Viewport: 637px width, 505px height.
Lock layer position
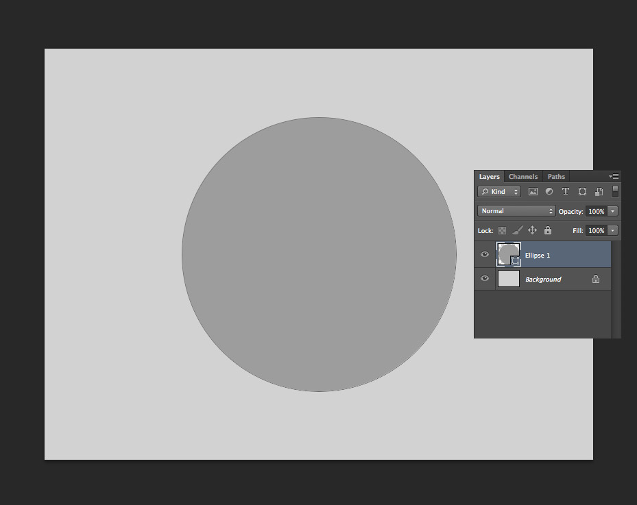click(x=532, y=230)
